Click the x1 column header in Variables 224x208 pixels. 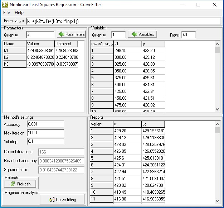(127, 44)
